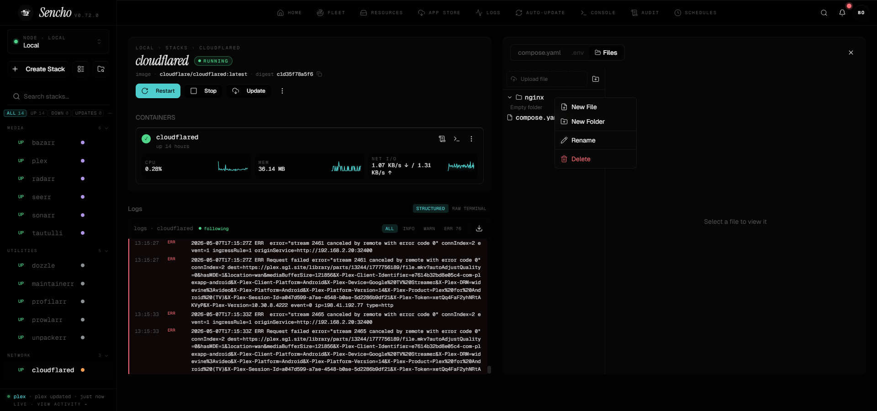The image size is (877, 411).
Task: Show ALL log levels
Action: pyautogui.click(x=390, y=229)
